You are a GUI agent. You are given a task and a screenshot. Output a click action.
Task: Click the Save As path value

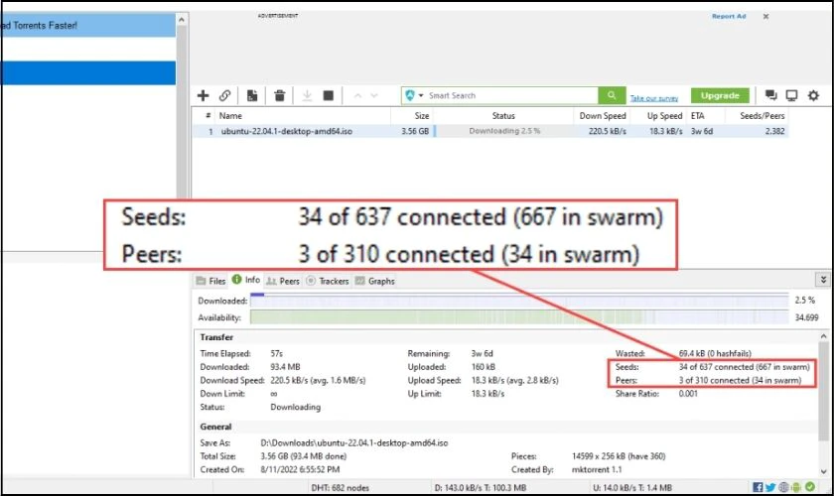click(354, 442)
